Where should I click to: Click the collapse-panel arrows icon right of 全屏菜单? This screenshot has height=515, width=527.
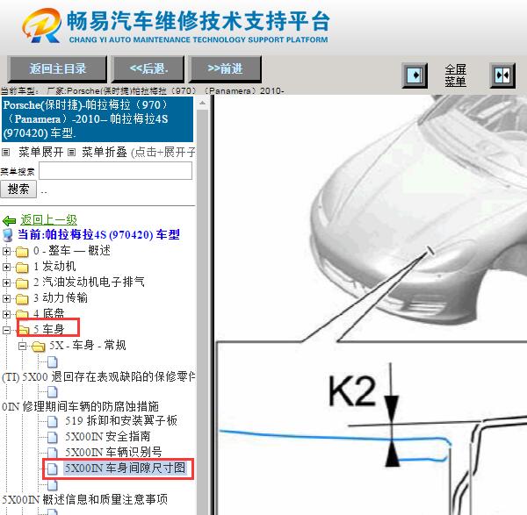point(502,75)
